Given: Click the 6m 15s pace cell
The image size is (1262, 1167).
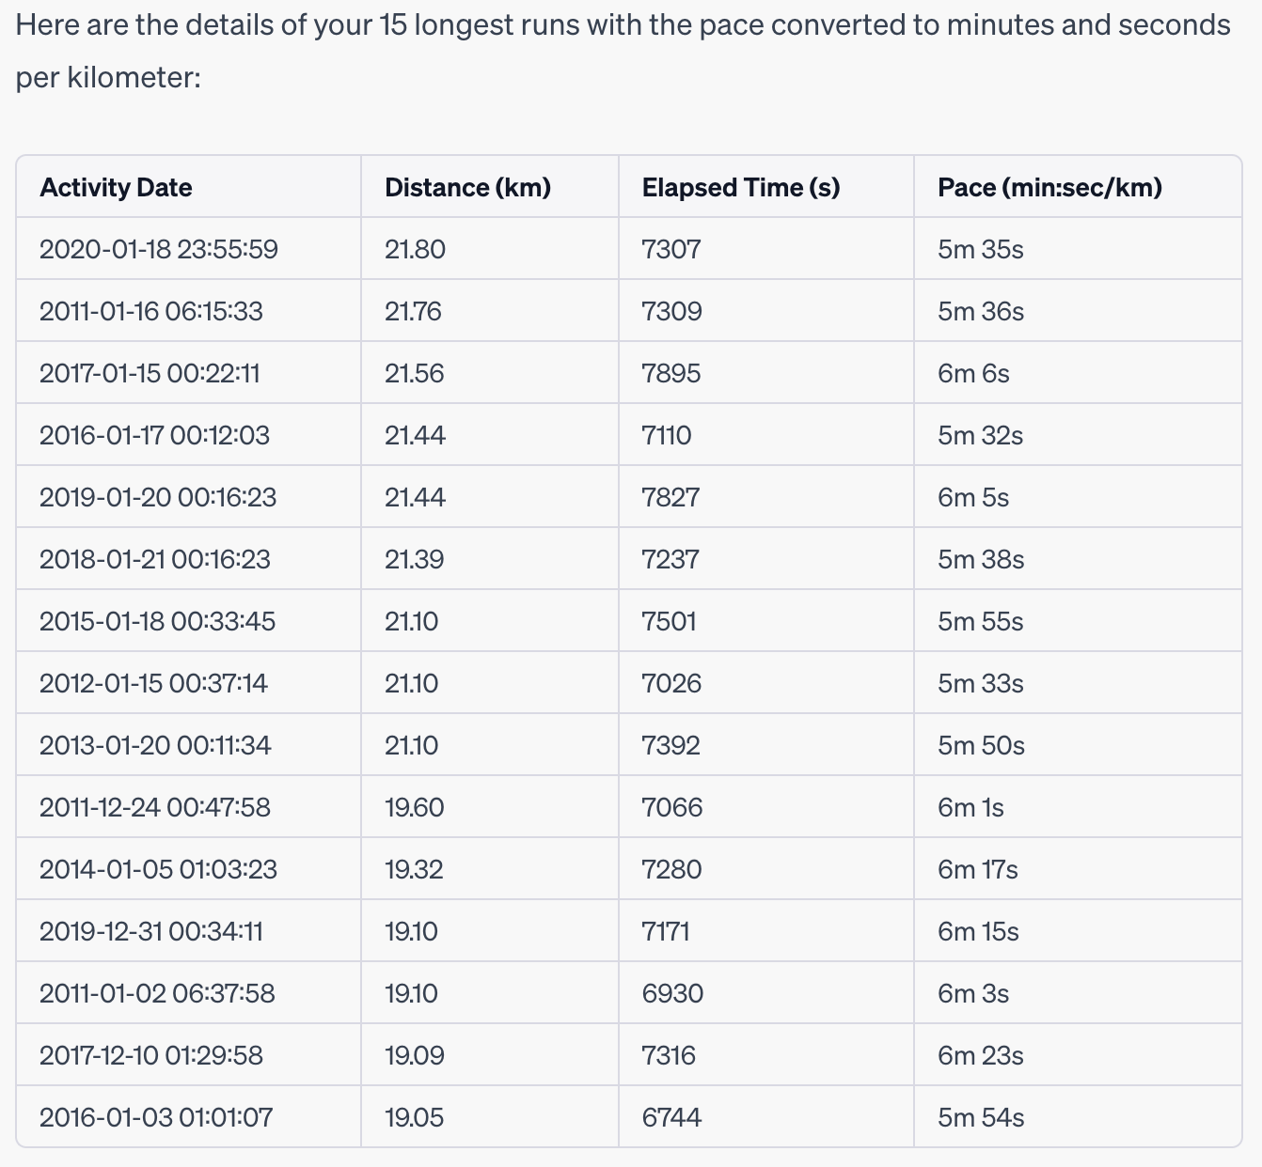Looking at the screenshot, I should tap(978, 932).
